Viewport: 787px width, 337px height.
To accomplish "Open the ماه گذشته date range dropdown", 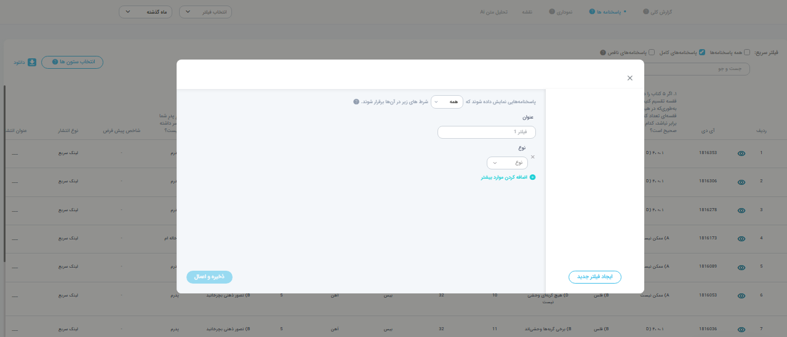I will click(145, 12).
